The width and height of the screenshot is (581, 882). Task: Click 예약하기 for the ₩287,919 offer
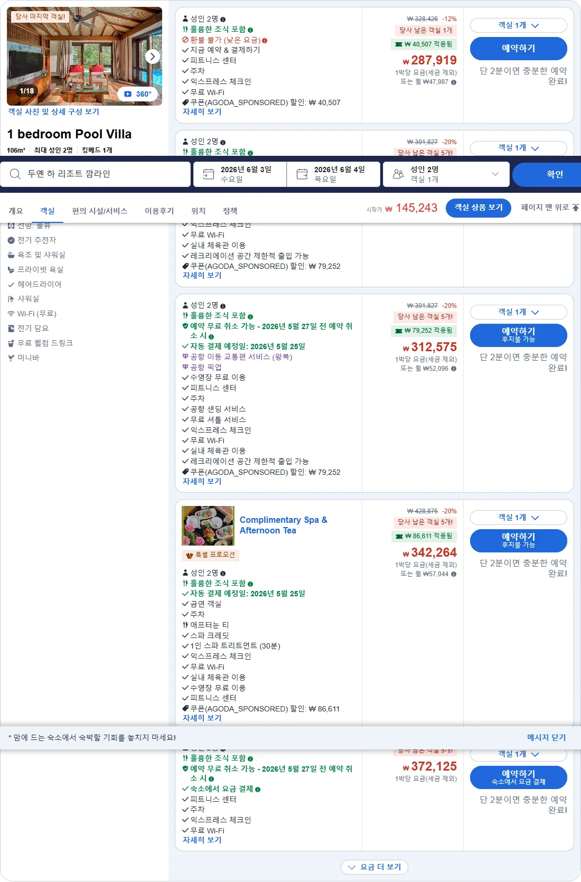pos(519,49)
